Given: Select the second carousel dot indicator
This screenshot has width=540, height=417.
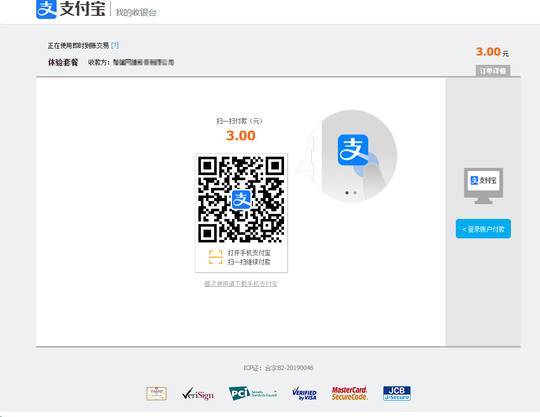Looking at the screenshot, I should pyautogui.click(x=355, y=192).
